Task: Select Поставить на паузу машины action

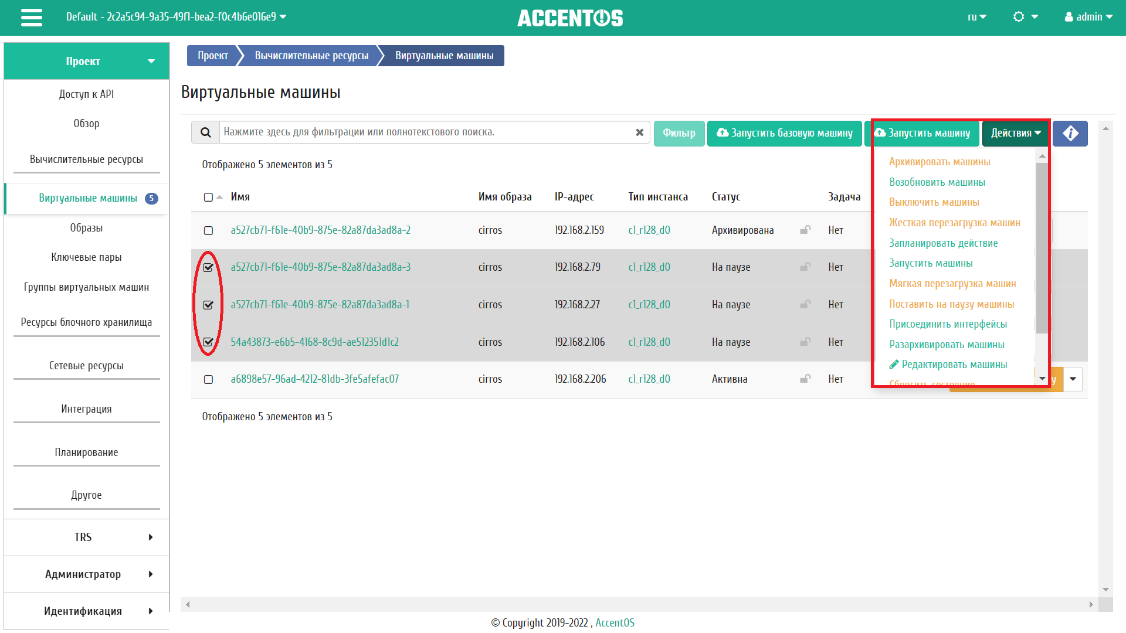Action: point(951,304)
